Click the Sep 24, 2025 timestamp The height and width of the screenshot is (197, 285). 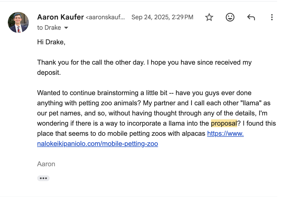point(162,17)
